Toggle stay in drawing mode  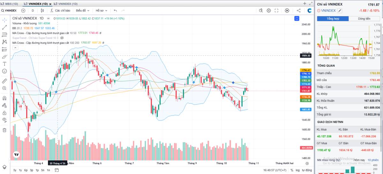tap(4, 105)
